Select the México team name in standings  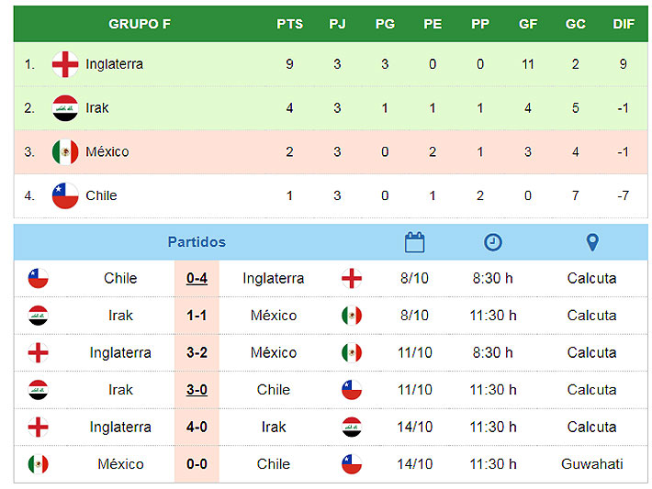click(107, 151)
